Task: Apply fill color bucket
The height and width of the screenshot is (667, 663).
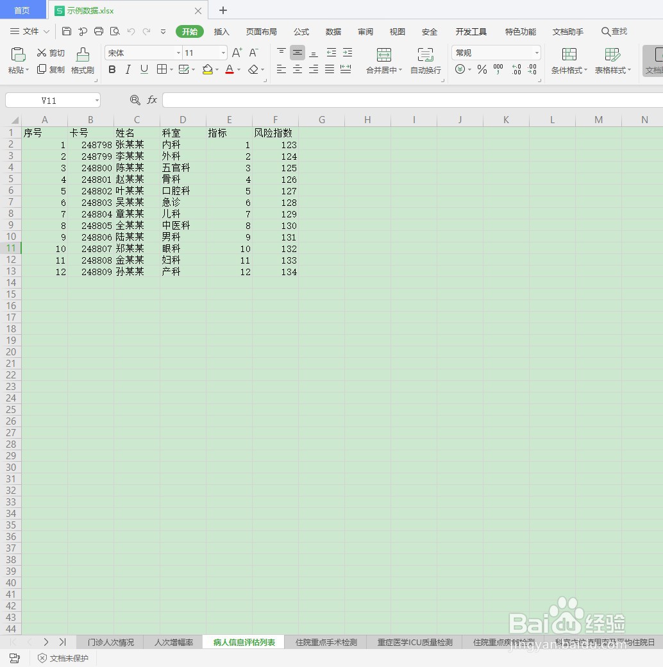Action: pyautogui.click(x=208, y=69)
